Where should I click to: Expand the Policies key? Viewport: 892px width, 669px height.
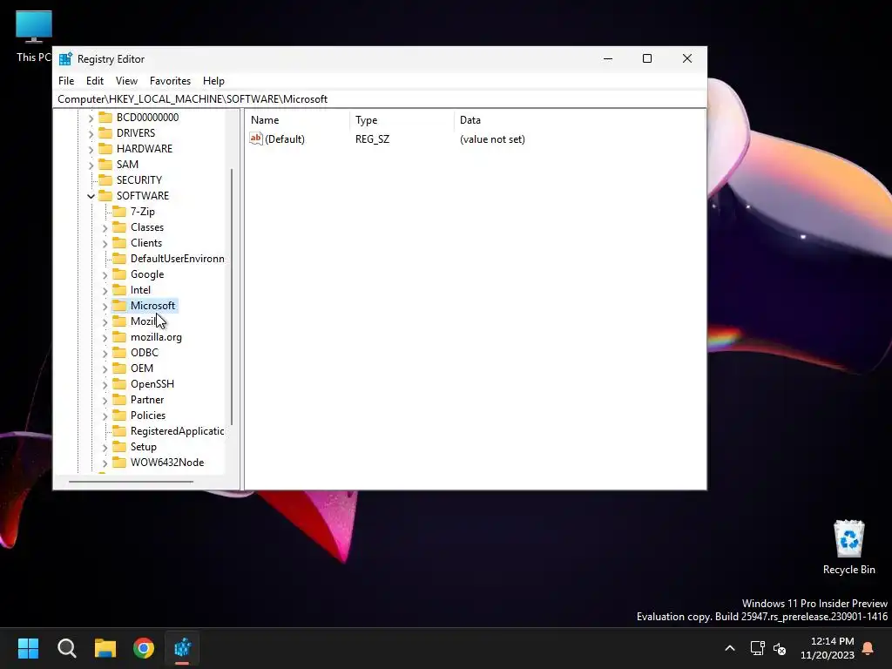tap(105, 416)
